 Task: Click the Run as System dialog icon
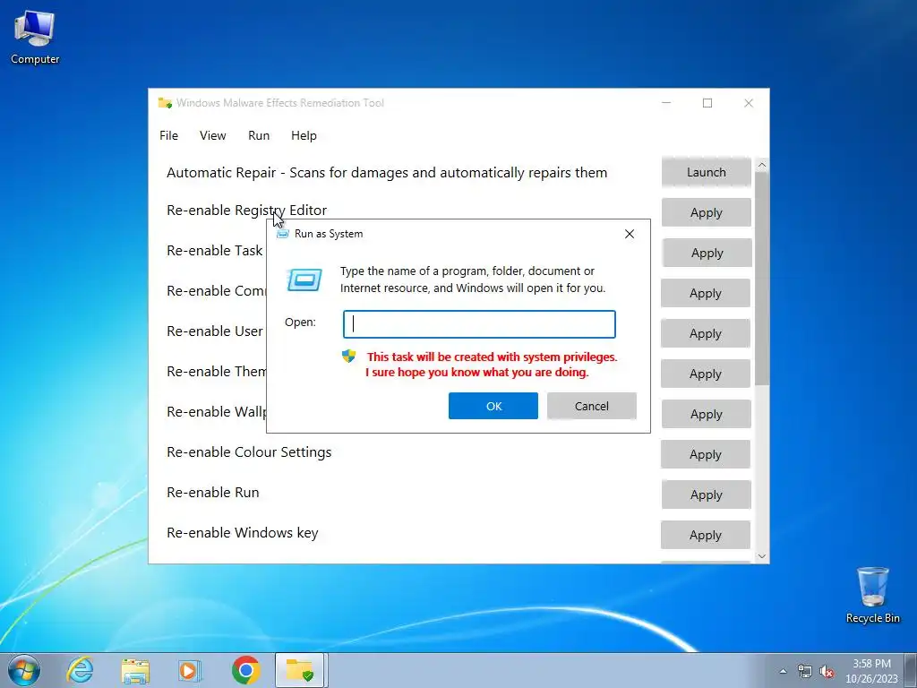pyautogui.click(x=283, y=234)
